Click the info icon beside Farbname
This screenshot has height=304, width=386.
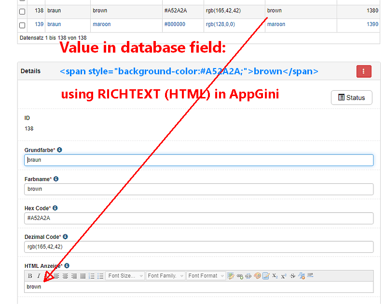pyautogui.click(x=56, y=179)
